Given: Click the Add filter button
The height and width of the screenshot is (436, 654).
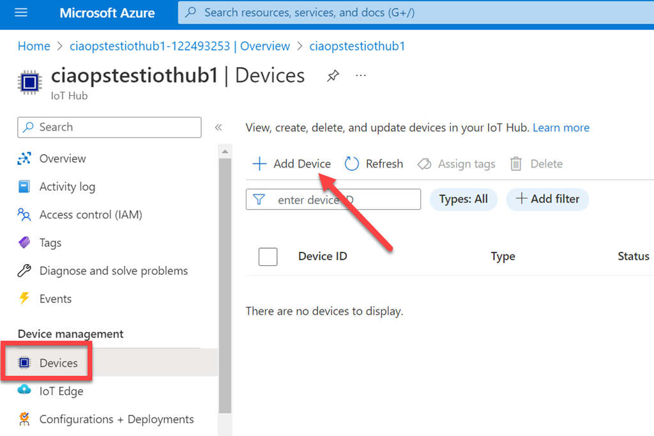Looking at the screenshot, I should click(547, 199).
